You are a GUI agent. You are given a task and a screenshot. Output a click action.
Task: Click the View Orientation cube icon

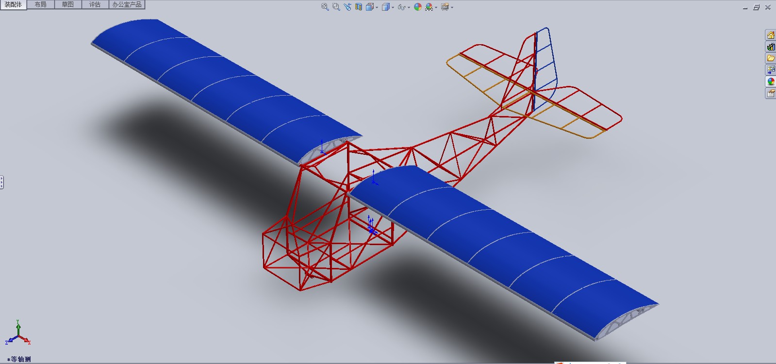370,7
